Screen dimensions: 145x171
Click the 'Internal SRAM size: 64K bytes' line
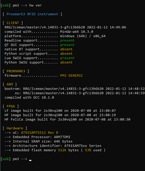tap(38, 141)
